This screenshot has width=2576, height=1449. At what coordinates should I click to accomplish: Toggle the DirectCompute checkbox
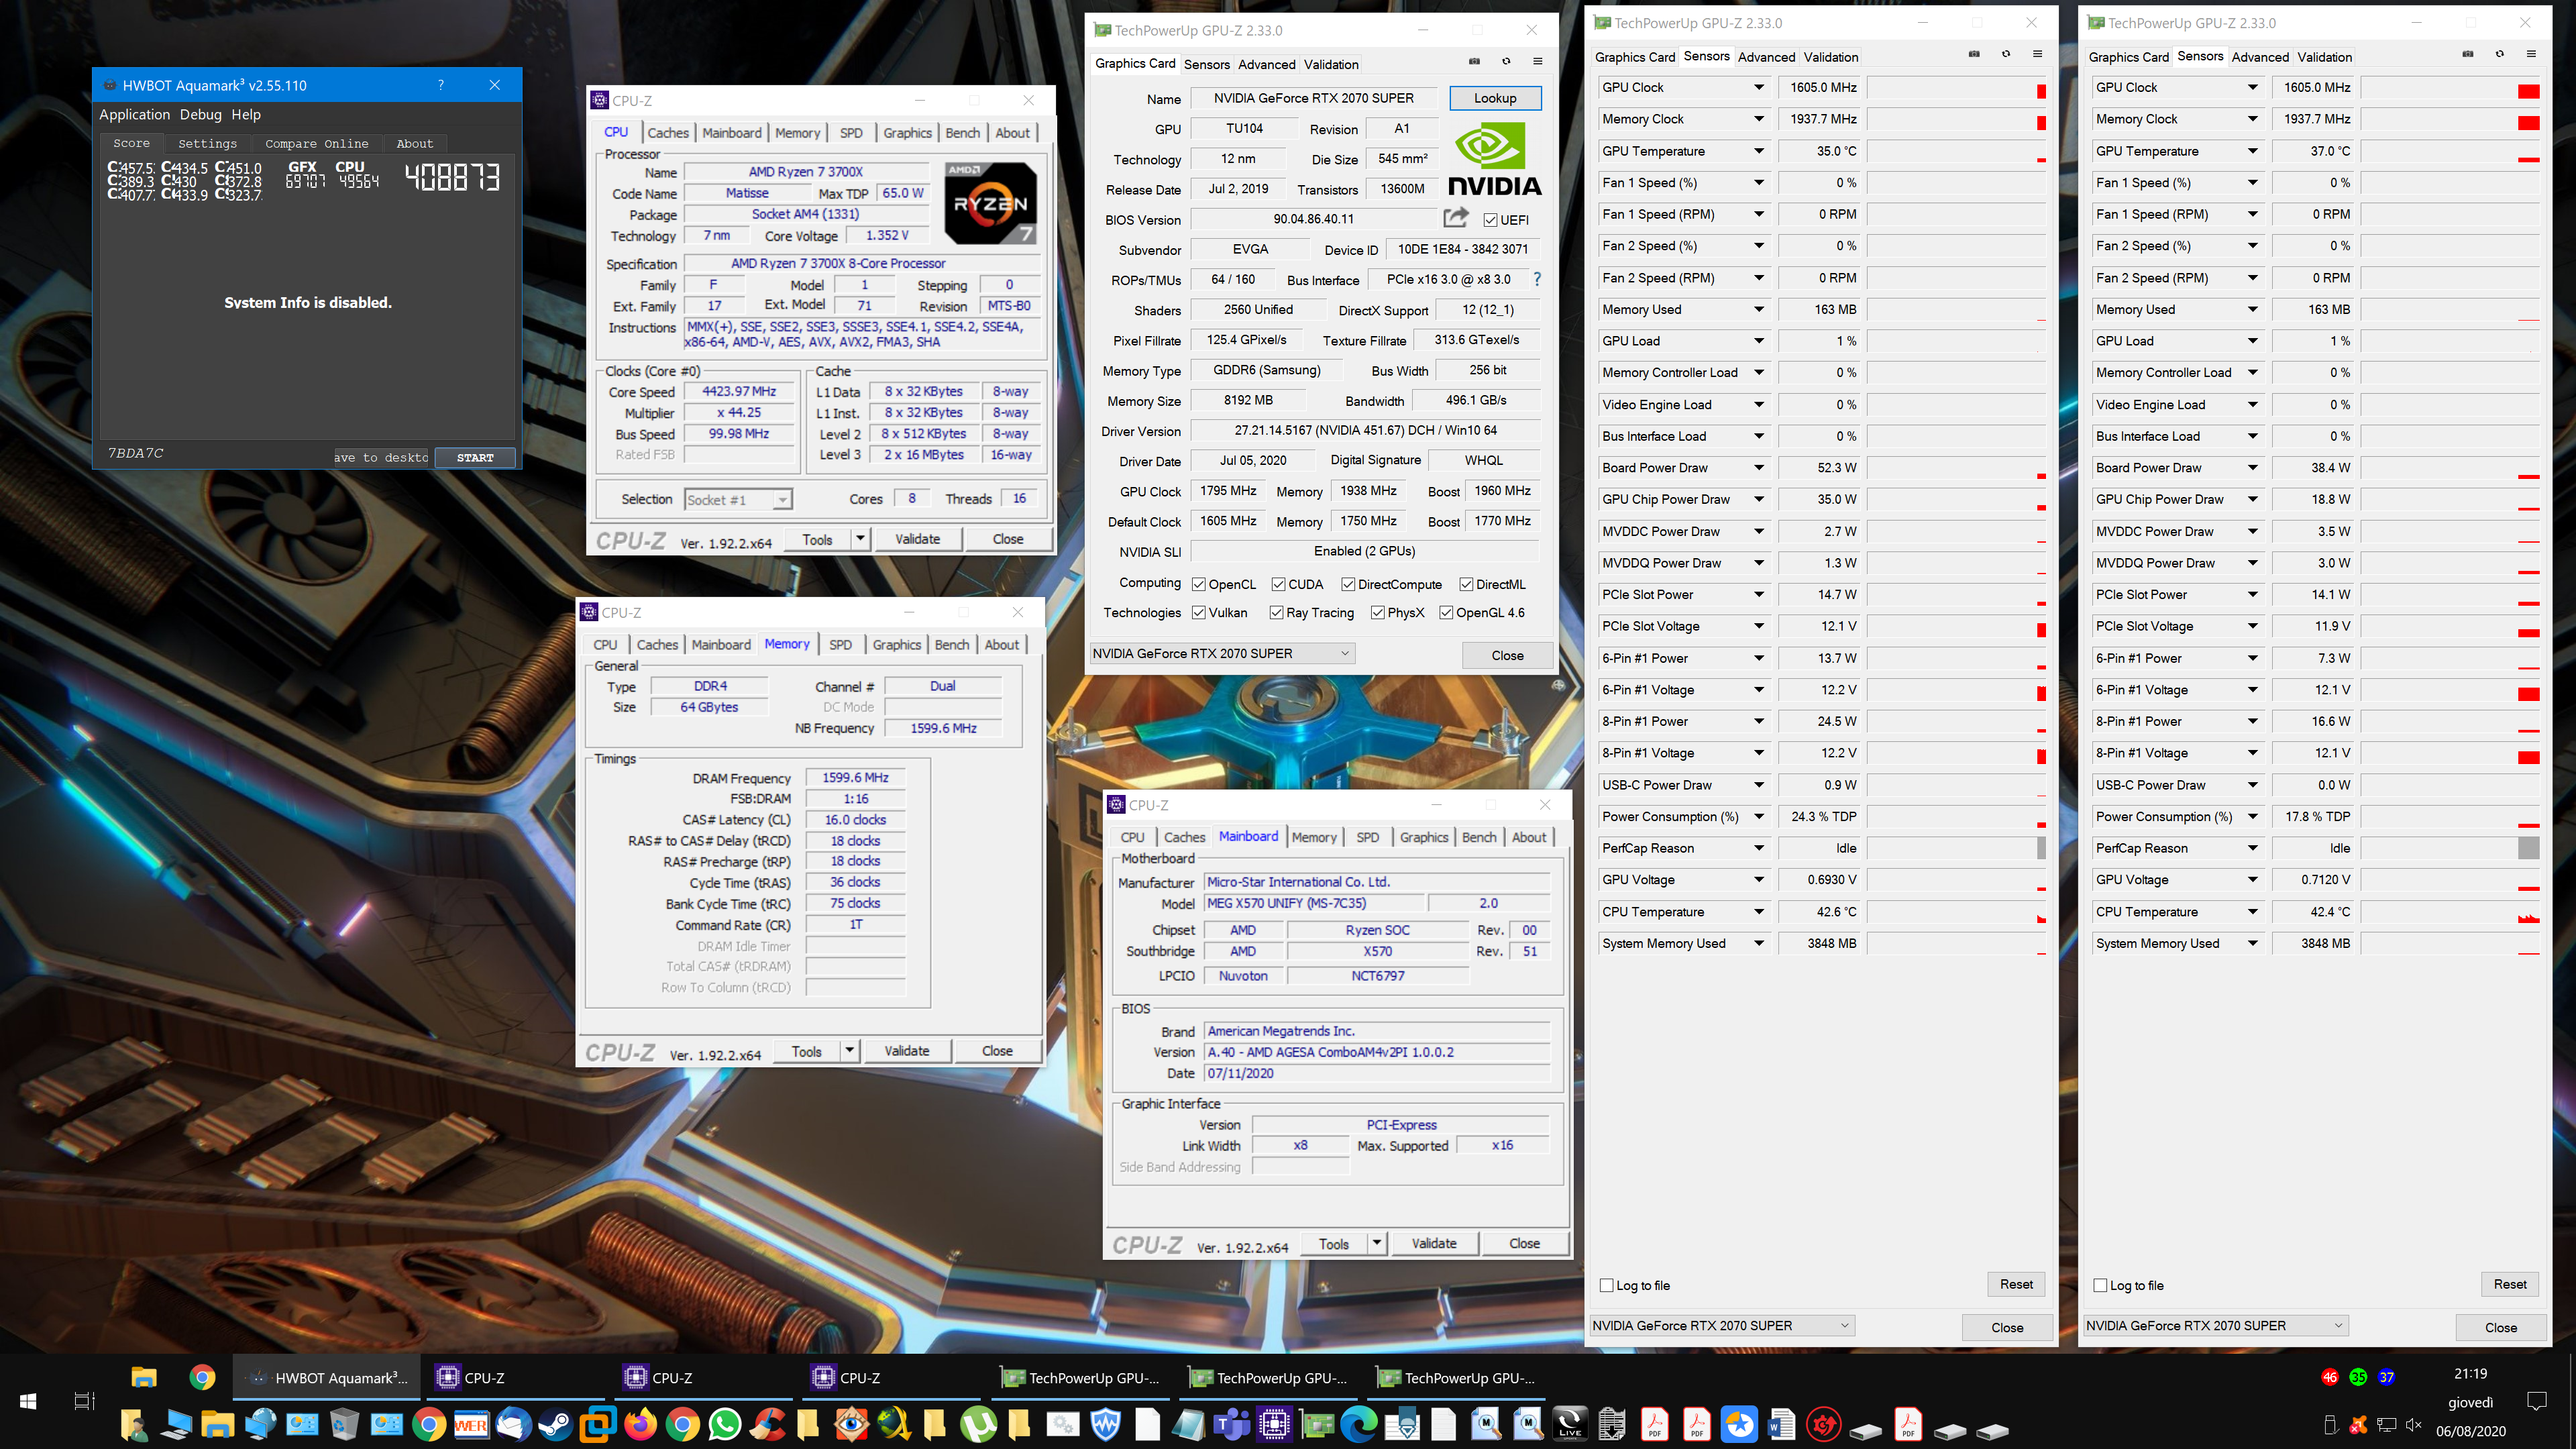(1348, 584)
